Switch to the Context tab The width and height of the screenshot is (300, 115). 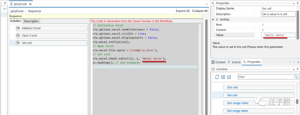[x=219, y=62]
